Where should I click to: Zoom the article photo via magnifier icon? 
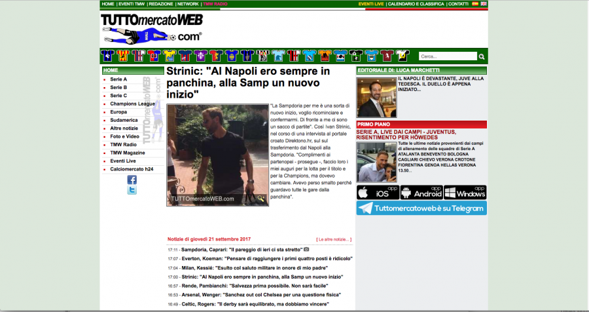point(261,199)
